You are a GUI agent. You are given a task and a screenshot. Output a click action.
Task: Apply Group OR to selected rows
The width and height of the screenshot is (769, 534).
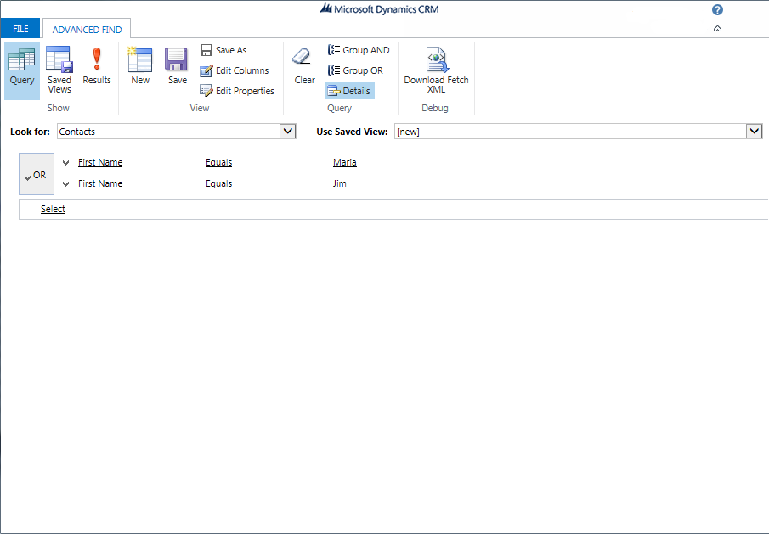pyautogui.click(x=355, y=70)
